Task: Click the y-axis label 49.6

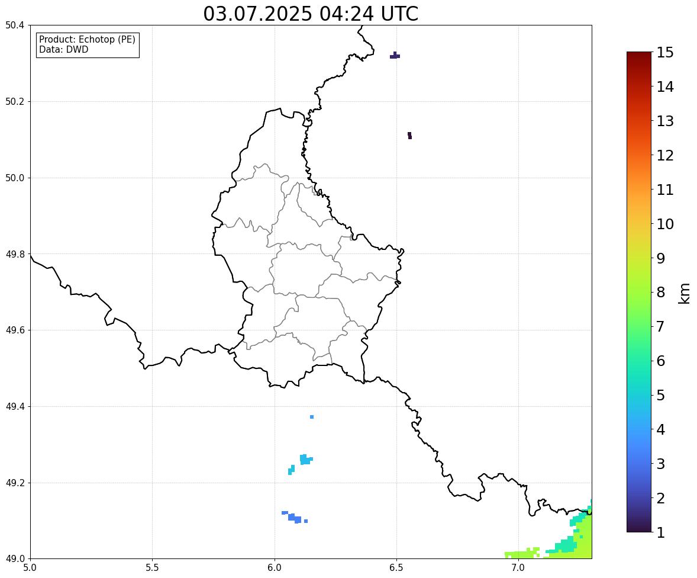Action: 15,330
